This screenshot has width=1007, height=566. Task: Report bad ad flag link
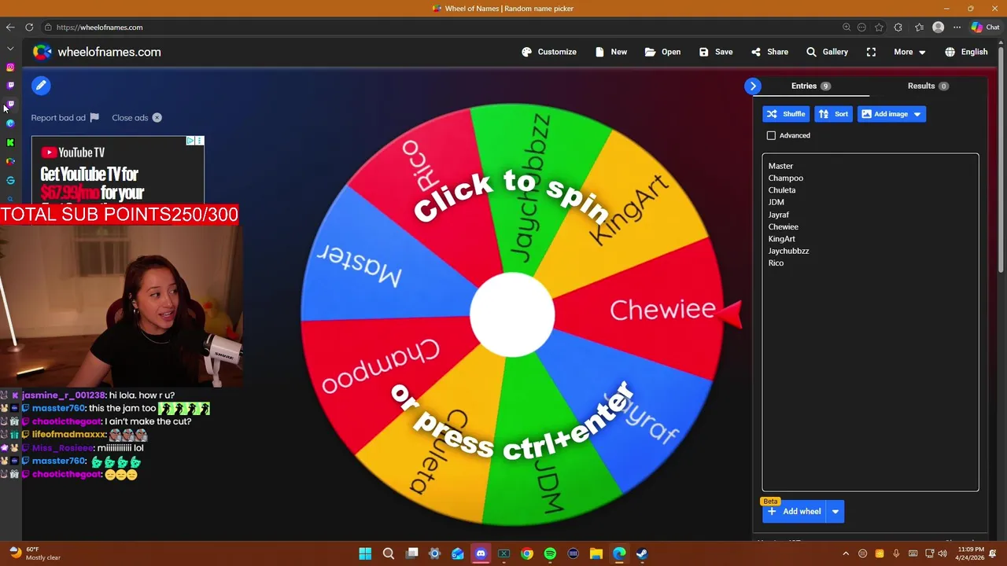tap(65, 118)
